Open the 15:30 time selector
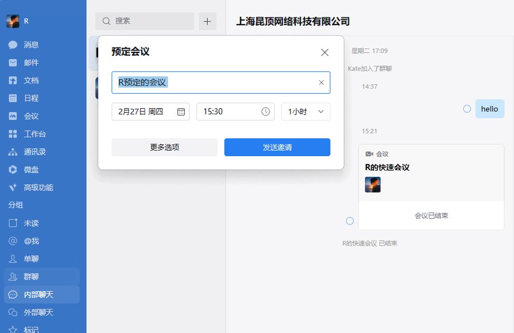This screenshot has height=333, width=514. [x=235, y=112]
